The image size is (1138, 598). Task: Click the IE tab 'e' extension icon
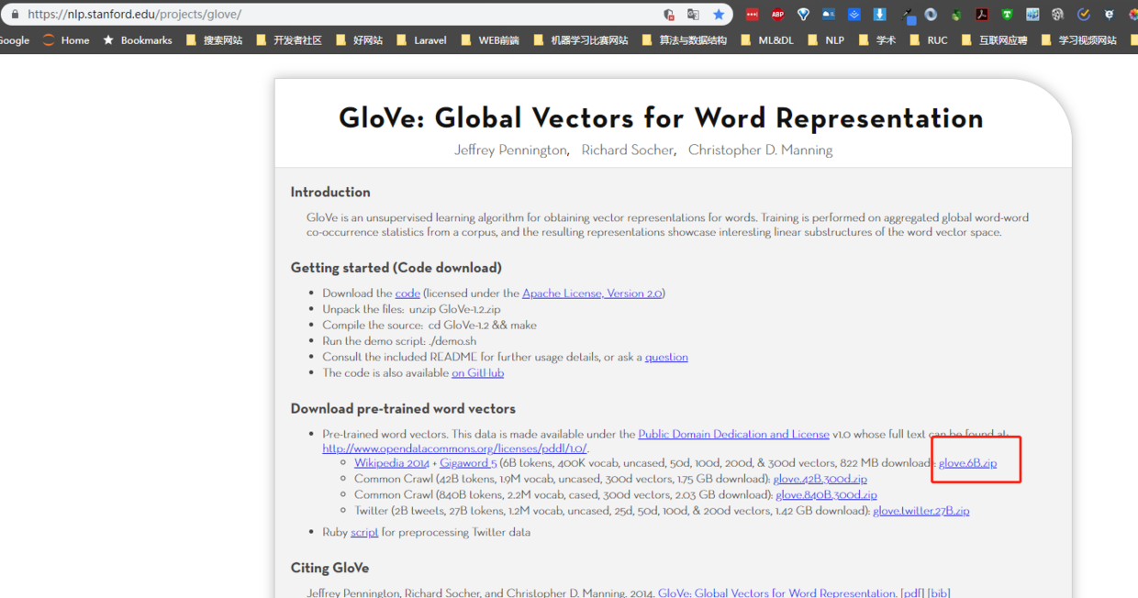[1109, 15]
